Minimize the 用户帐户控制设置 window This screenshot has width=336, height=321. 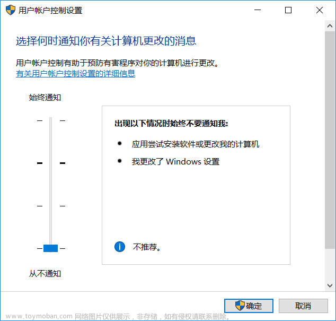[x=258, y=10]
